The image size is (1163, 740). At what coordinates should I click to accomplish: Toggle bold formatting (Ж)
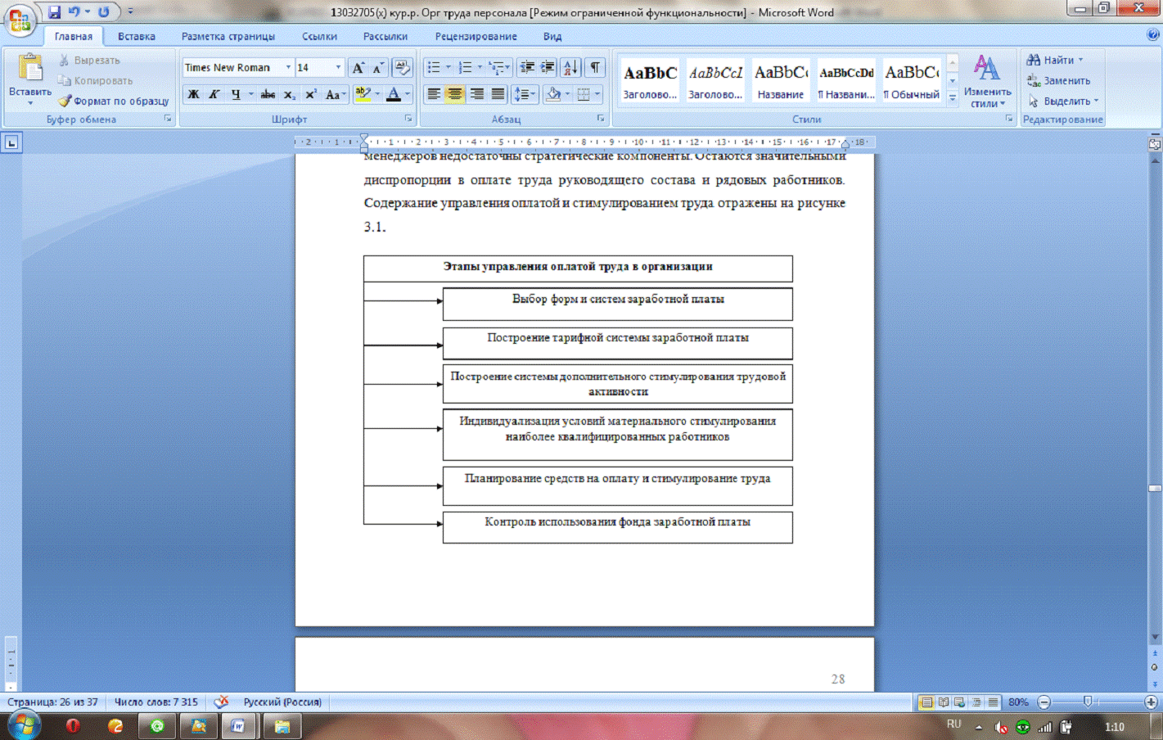pyautogui.click(x=193, y=95)
